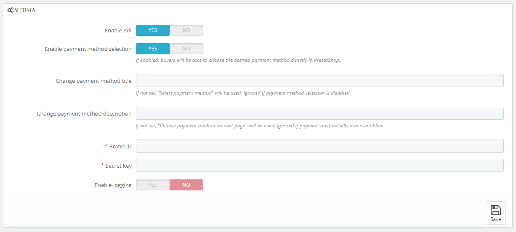Image resolution: width=516 pixels, height=232 pixels.
Task: Click the Enable logging label
Action: click(x=113, y=185)
